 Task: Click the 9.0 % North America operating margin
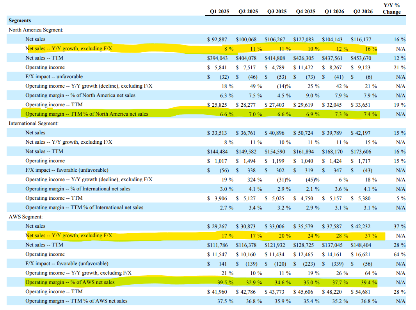click(x=313, y=95)
